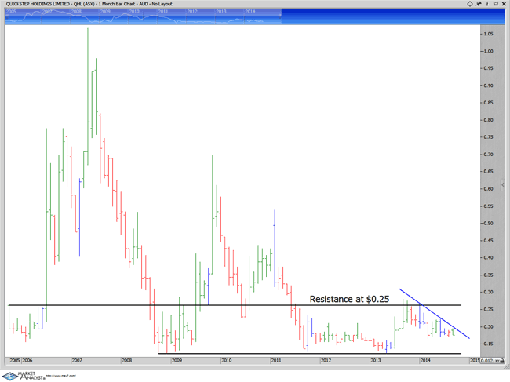The image size is (510, 382).
Task: Click the 0.20 price scale label
Action: [488, 326]
